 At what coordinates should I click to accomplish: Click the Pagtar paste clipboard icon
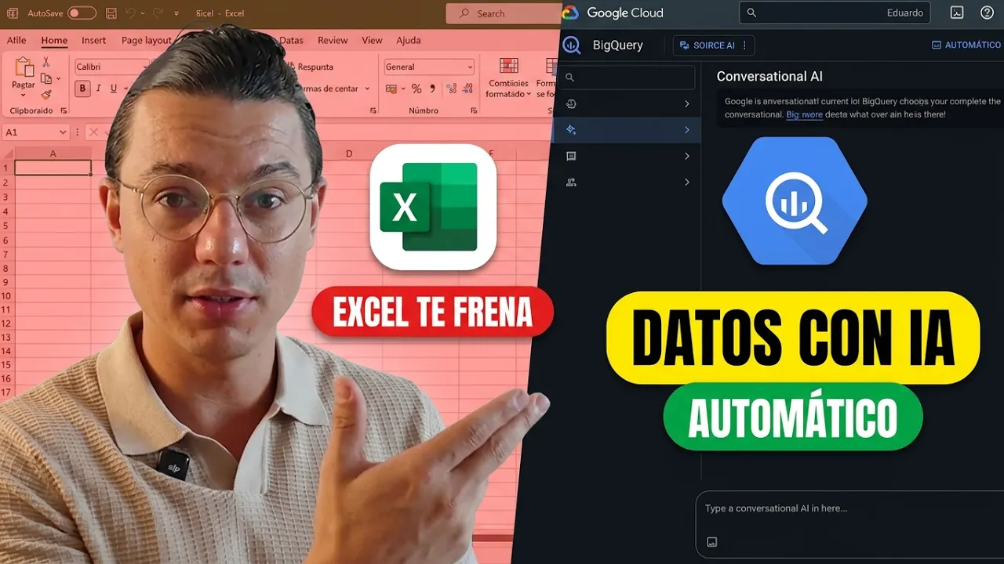point(24,68)
